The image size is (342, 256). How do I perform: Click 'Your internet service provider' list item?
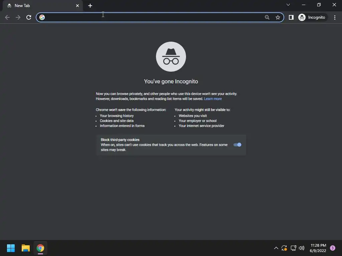click(201, 126)
